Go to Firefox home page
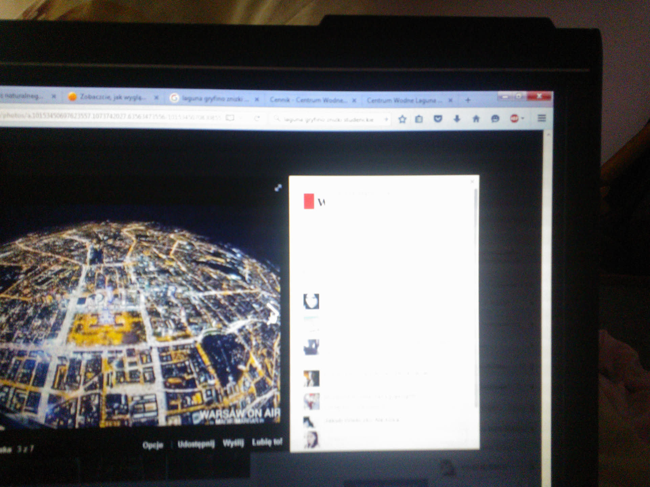This screenshot has width=650, height=487. 476,119
